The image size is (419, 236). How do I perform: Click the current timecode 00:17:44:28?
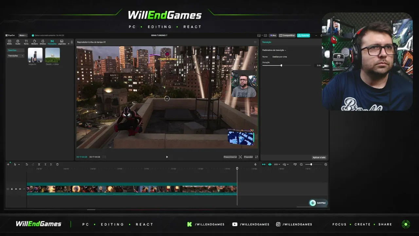(x=82, y=157)
